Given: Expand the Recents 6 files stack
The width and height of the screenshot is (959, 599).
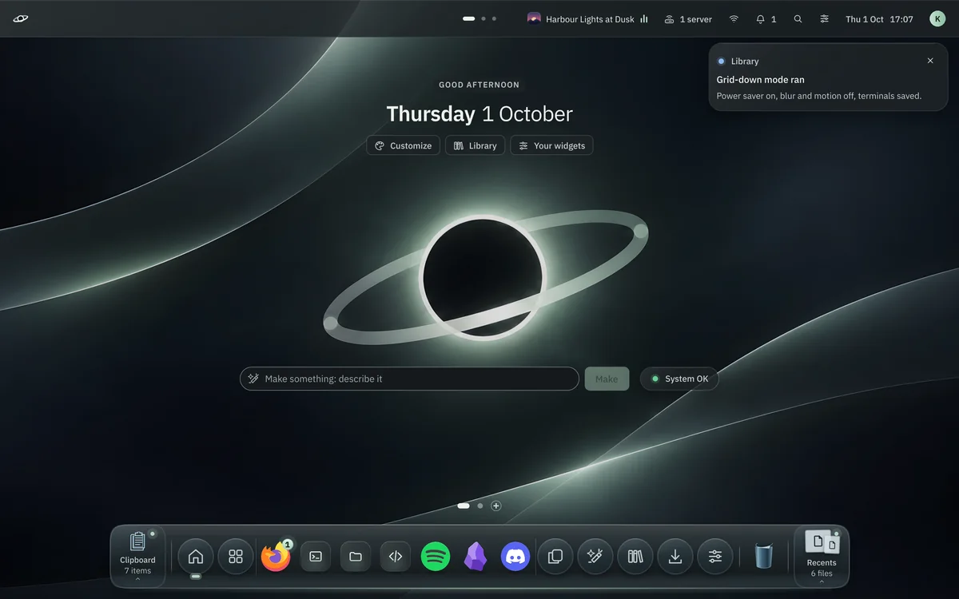Looking at the screenshot, I should [821, 556].
